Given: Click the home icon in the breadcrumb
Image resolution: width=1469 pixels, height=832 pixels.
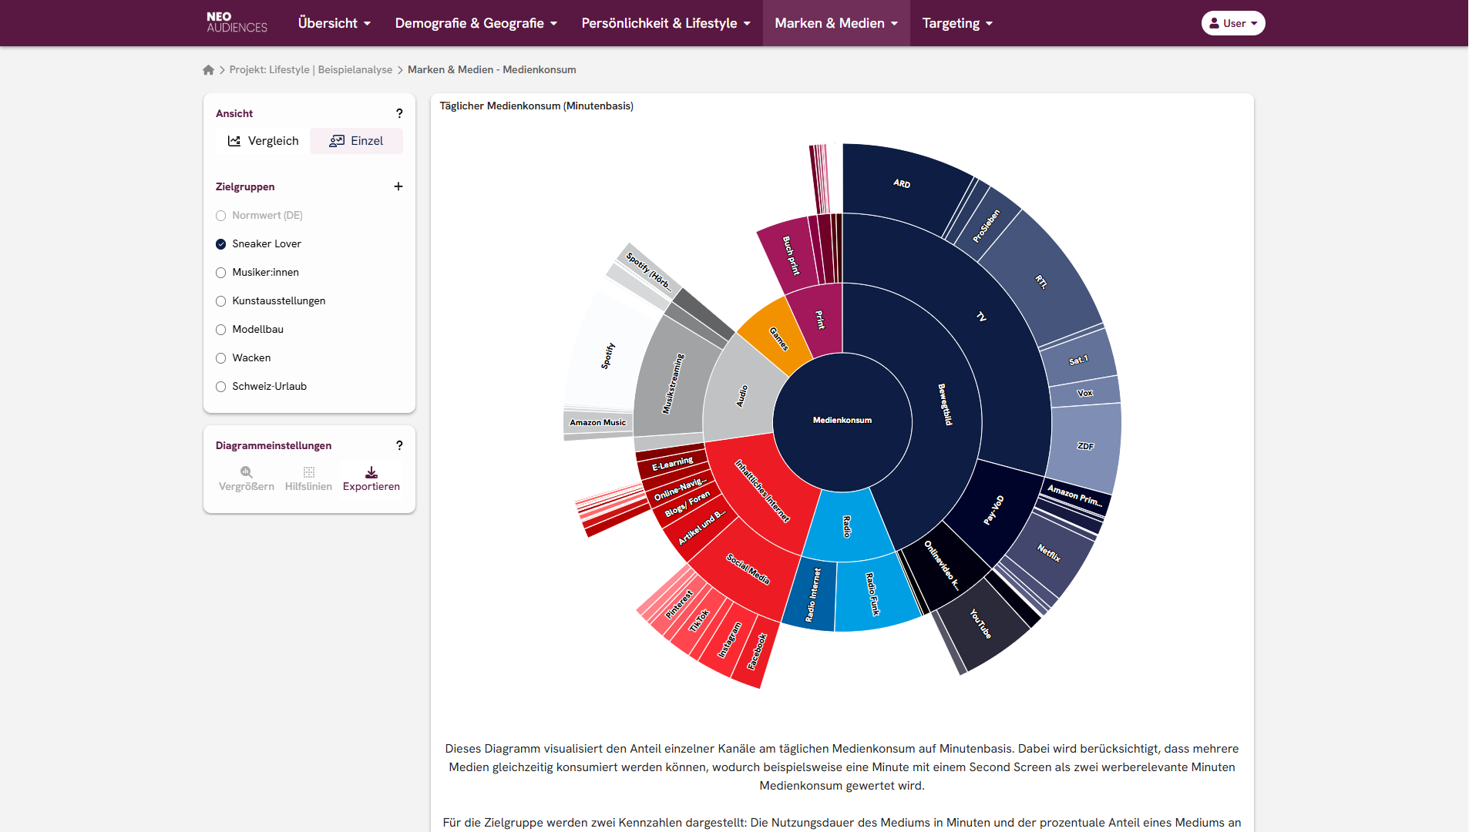Looking at the screenshot, I should 208,70.
